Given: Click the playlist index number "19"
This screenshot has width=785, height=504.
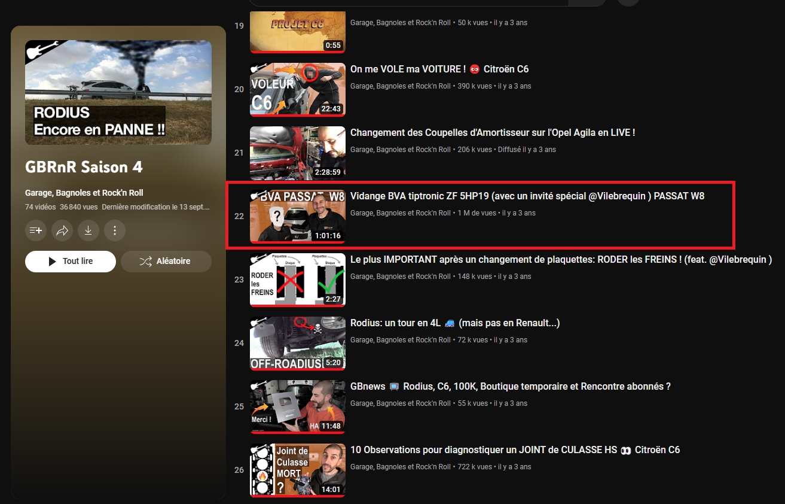Looking at the screenshot, I should (239, 26).
